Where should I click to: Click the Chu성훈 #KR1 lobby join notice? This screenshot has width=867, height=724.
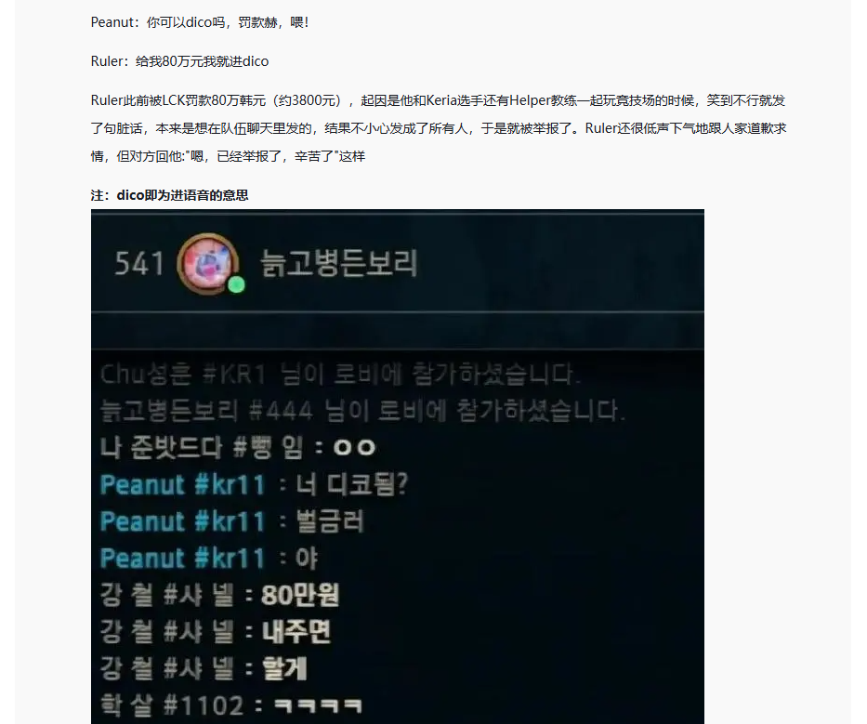pos(341,375)
